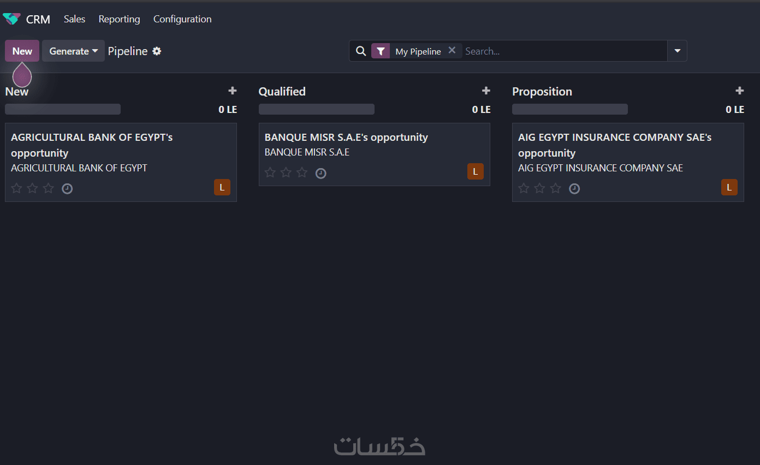Click the Pipeline breadcrumb title

pyautogui.click(x=128, y=51)
